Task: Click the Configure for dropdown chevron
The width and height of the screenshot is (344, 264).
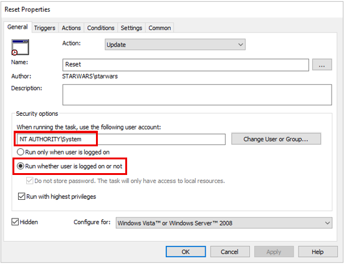Action: click(x=327, y=223)
